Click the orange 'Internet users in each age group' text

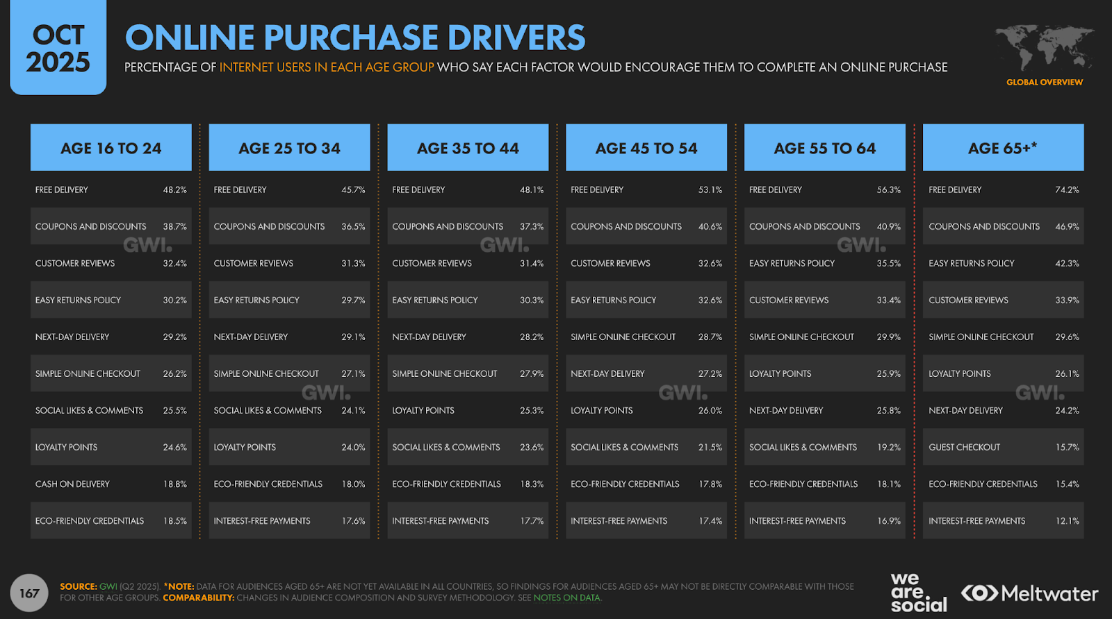pos(327,67)
